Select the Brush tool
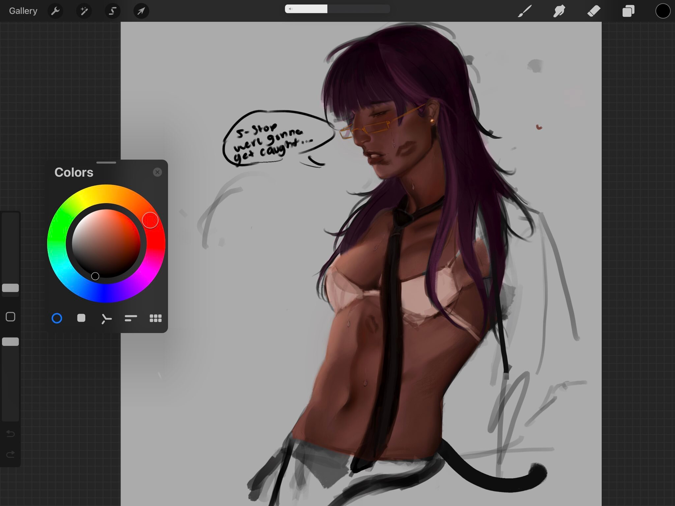 pyautogui.click(x=525, y=11)
